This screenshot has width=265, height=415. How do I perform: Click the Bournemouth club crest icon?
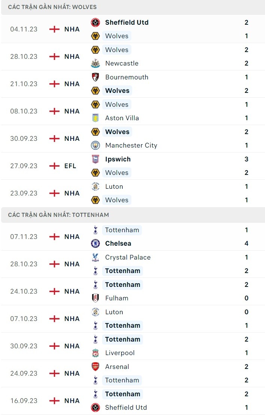pyautogui.click(x=95, y=77)
